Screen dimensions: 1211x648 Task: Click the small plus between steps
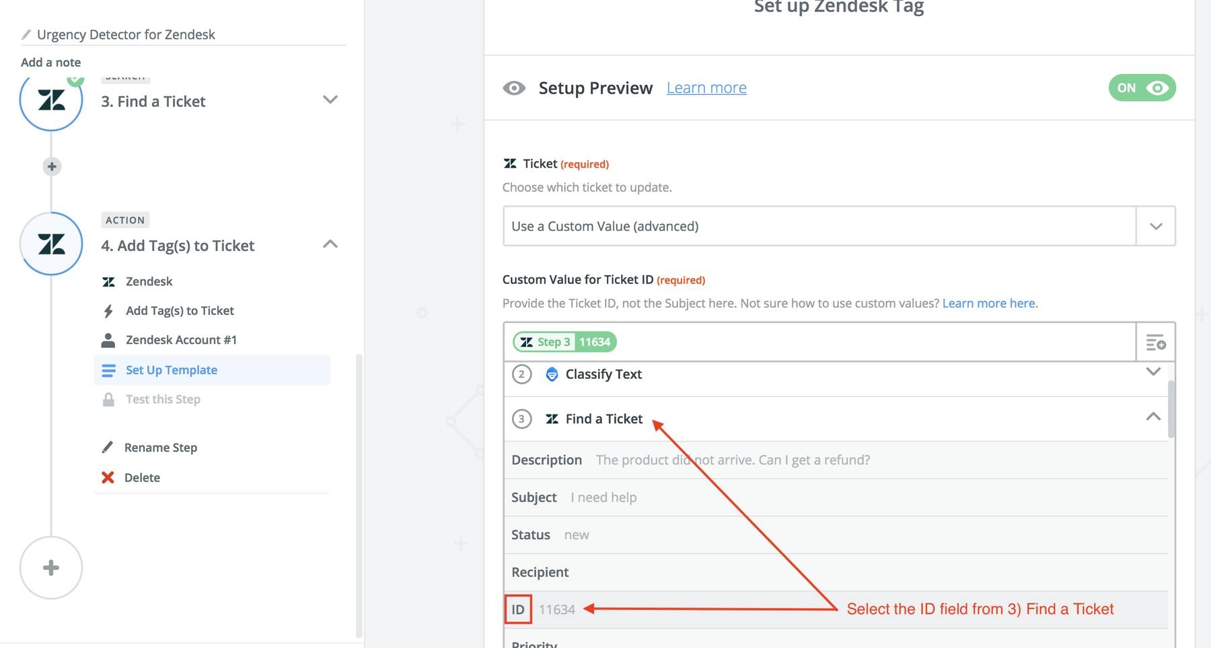[52, 166]
